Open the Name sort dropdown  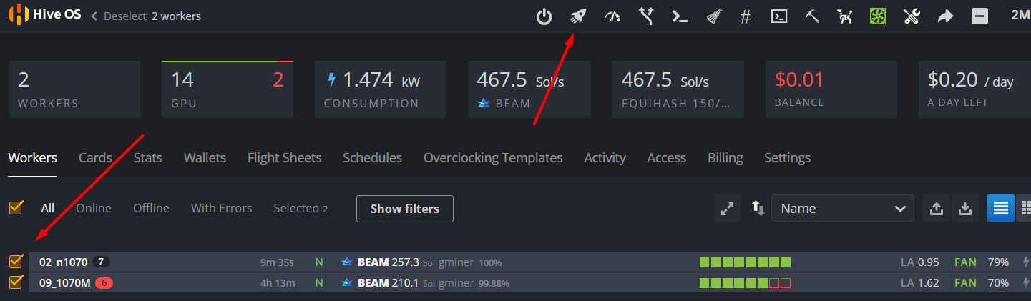point(843,209)
